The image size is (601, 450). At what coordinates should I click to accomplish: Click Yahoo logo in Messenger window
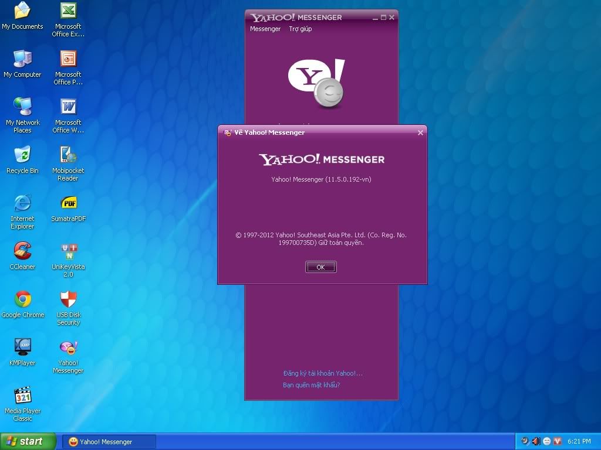316,83
